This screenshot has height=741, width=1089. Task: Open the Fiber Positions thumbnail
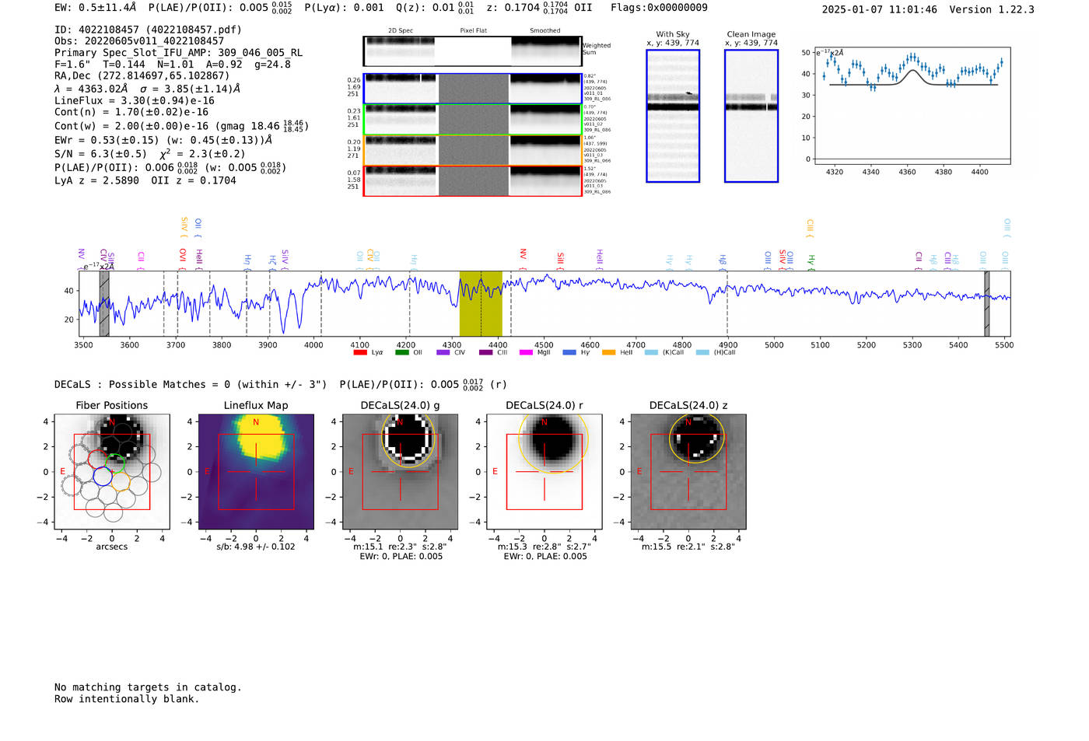coord(112,472)
